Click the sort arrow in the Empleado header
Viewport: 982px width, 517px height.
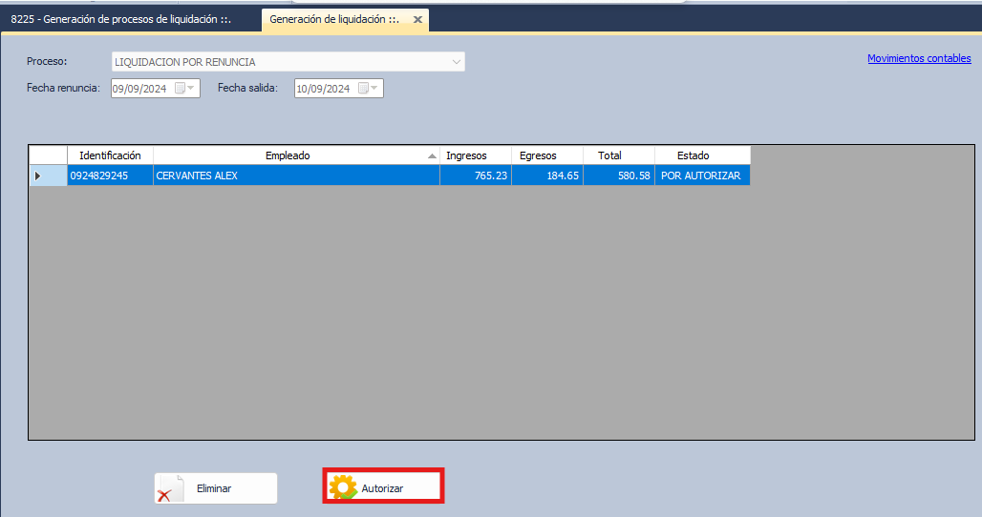click(432, 156)
